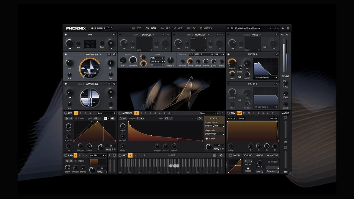
Task: Click the RND uni polarity button
Action: click(x=69, y=161)
